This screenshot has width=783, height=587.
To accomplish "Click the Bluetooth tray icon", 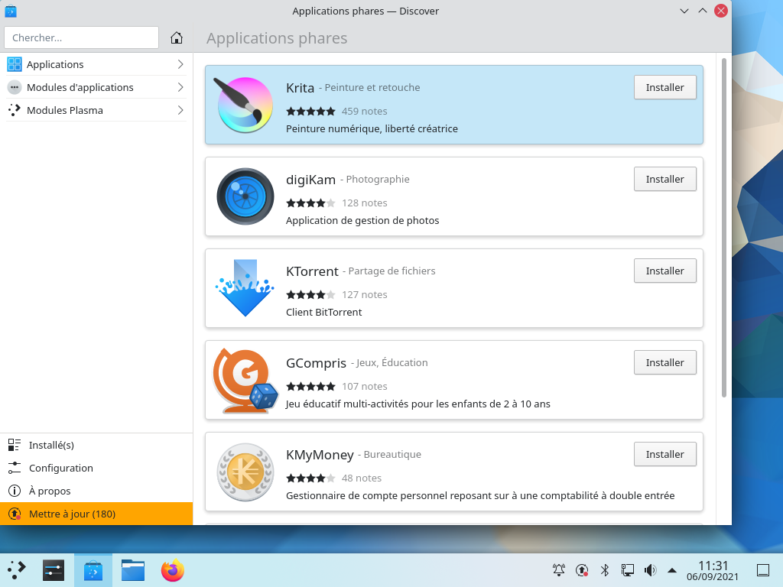I will point(605,570).
